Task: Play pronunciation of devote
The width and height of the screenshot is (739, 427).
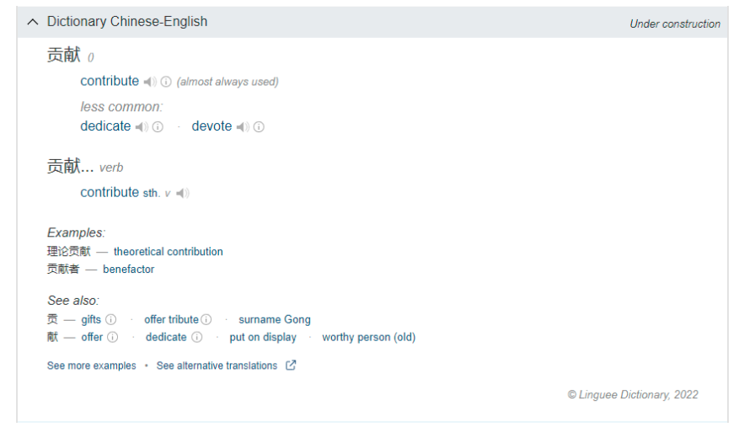Action: pyautogui.click(x=243, y=127)
